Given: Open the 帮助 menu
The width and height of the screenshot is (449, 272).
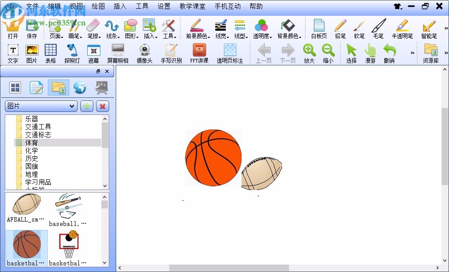Looking at the screenshot, I should tap(256, 6).
